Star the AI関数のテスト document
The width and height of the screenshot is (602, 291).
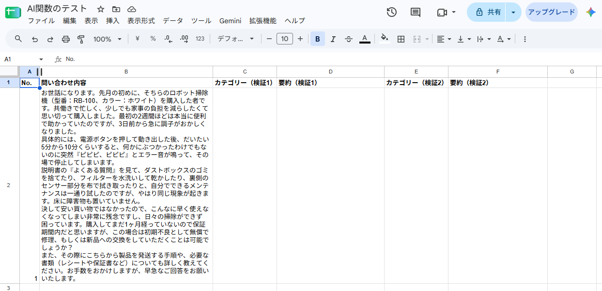coord(101,9)
